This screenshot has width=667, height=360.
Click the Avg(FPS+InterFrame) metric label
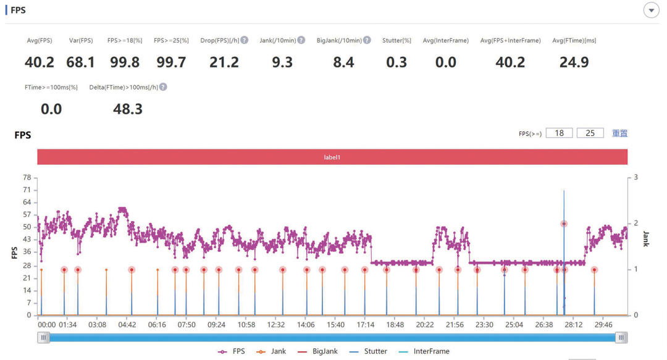point(511,40)
